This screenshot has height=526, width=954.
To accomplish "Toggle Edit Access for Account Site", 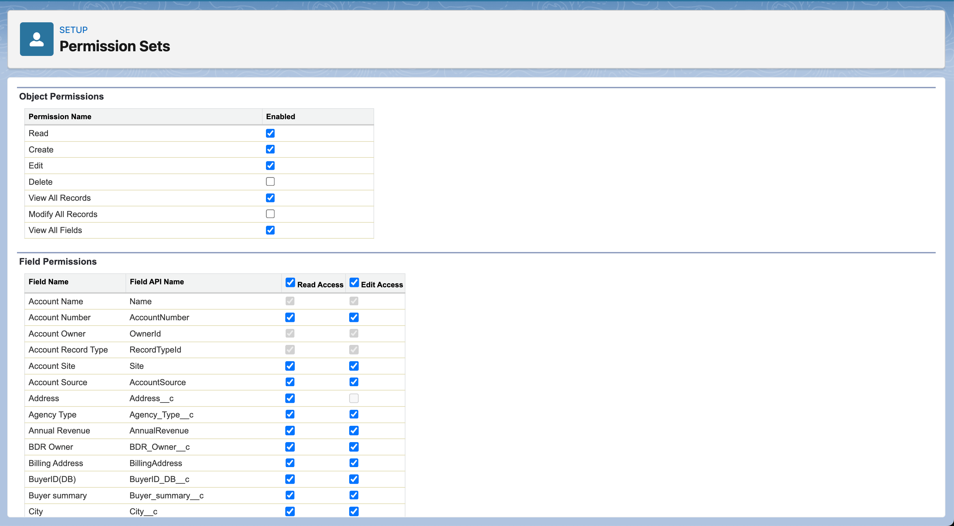I will [354, 366].
